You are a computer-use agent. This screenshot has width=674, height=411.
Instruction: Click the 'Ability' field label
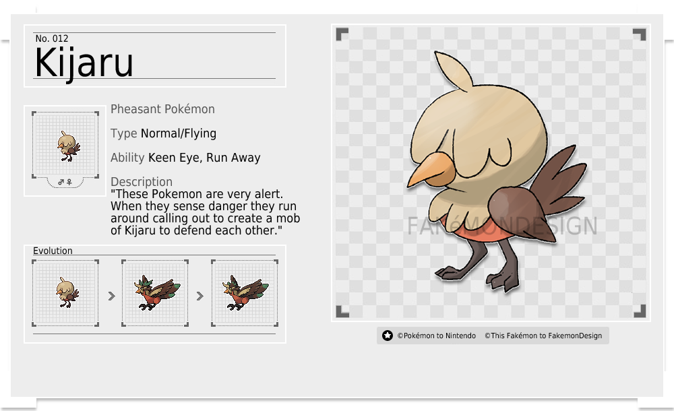click(127, 158)
